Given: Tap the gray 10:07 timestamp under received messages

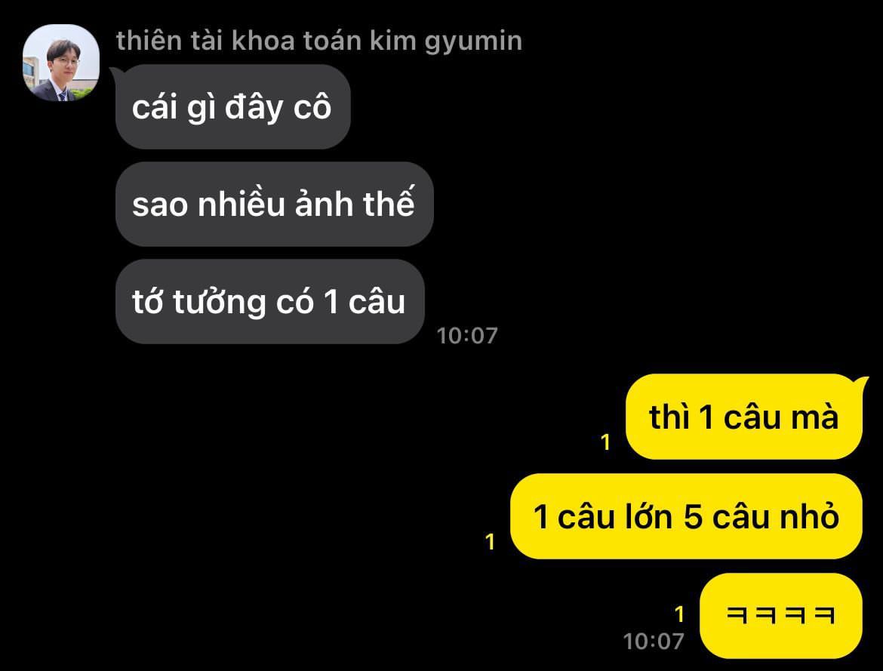Looking at the screenshot, I should [467, 336].
